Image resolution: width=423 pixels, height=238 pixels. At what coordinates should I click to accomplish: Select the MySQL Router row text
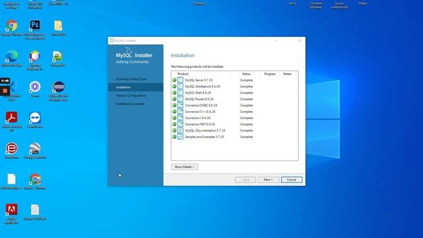[x=199, y=99]
